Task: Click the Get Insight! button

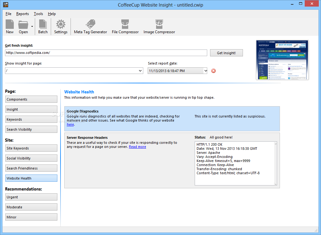Action: click(226, 53)
